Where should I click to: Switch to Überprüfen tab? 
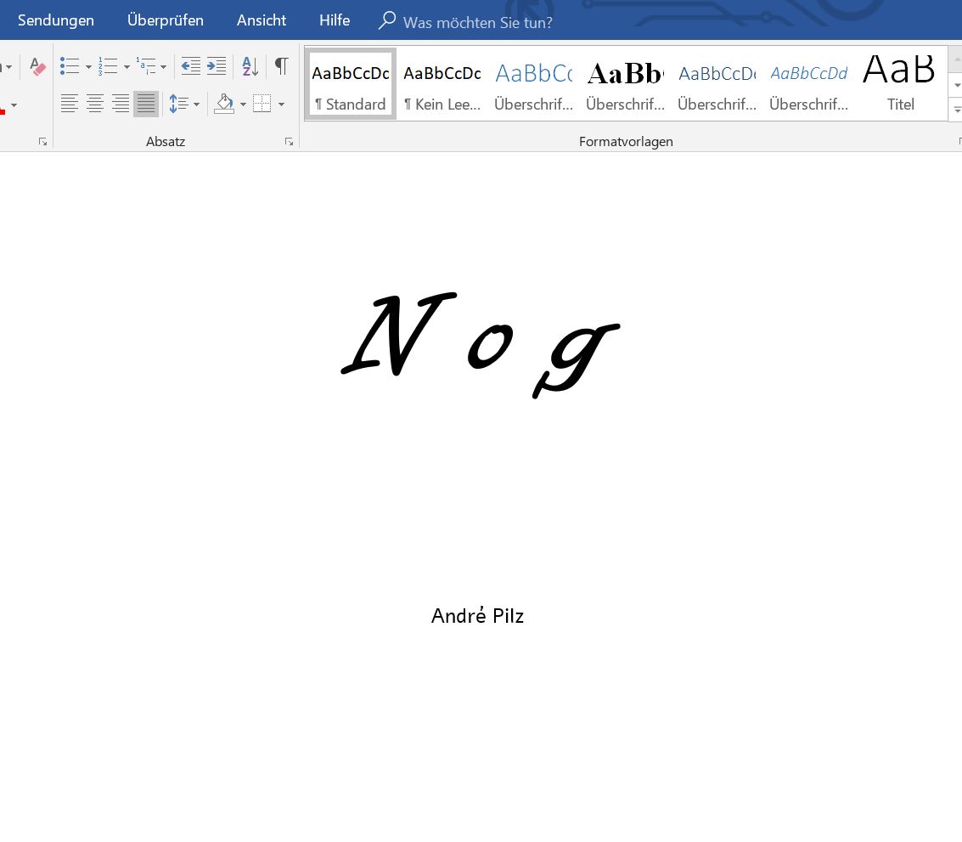(x=166, y=20)
